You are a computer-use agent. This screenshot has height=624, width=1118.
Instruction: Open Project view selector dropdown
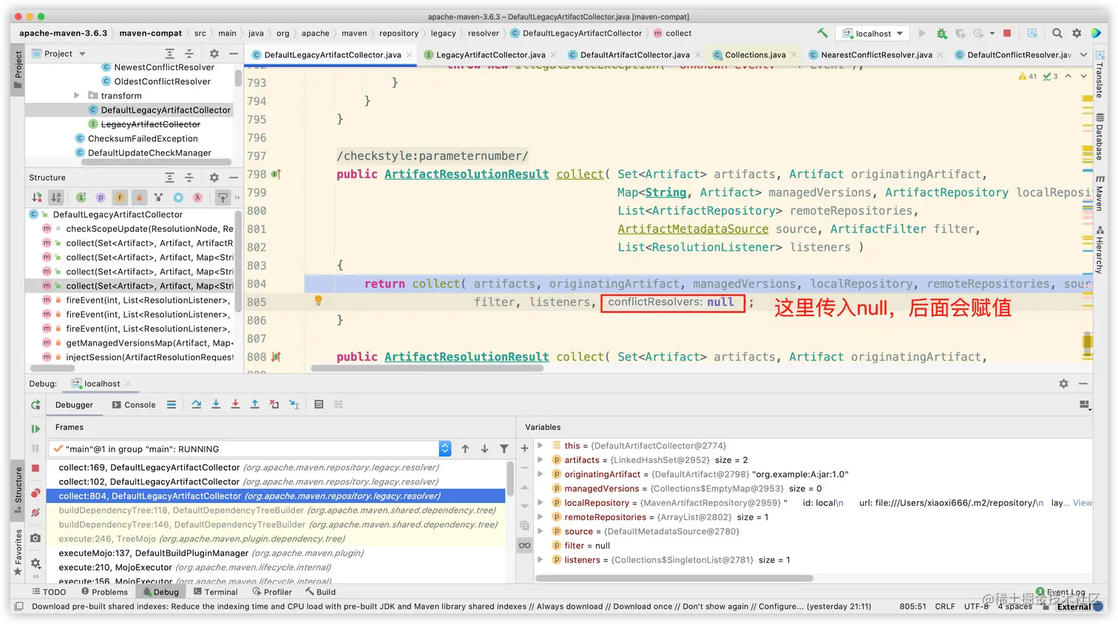[58, 54]
